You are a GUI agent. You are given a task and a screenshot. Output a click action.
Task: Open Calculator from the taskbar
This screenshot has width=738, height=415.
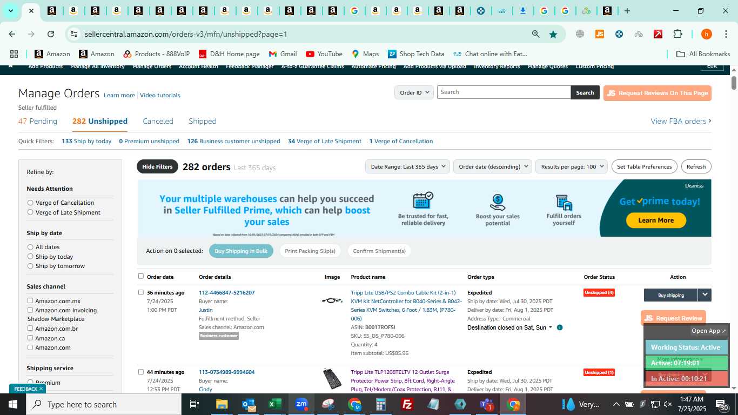click(381, 404)
